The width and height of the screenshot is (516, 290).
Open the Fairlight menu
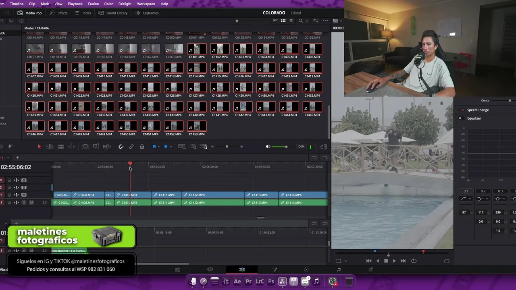[x=125, y=4]
